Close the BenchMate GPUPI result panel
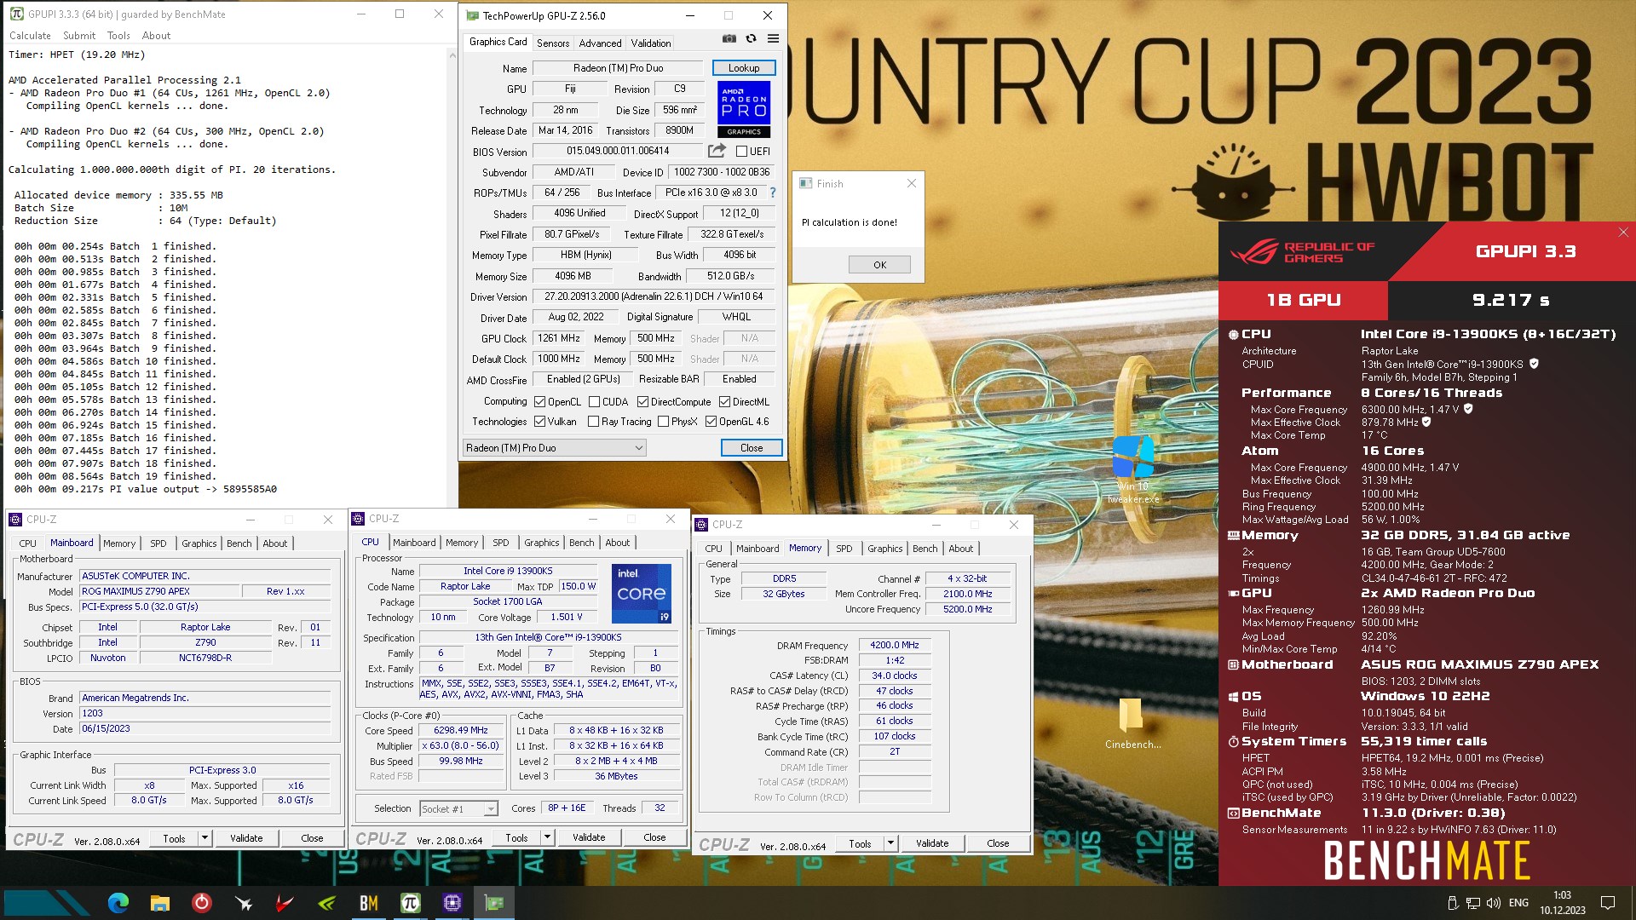Viewport: 1636px width, 920px height. [x=1623, y=233]
